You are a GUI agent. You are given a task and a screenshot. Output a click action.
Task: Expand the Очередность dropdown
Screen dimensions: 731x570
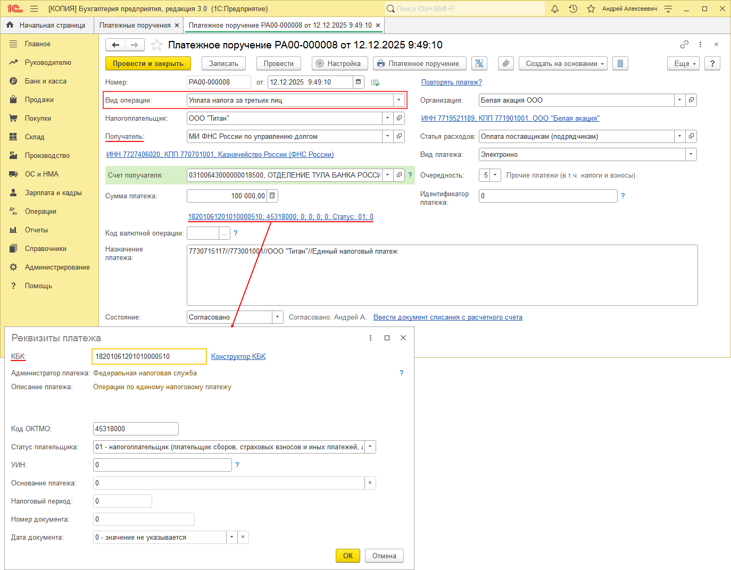[x=495, y=175]
